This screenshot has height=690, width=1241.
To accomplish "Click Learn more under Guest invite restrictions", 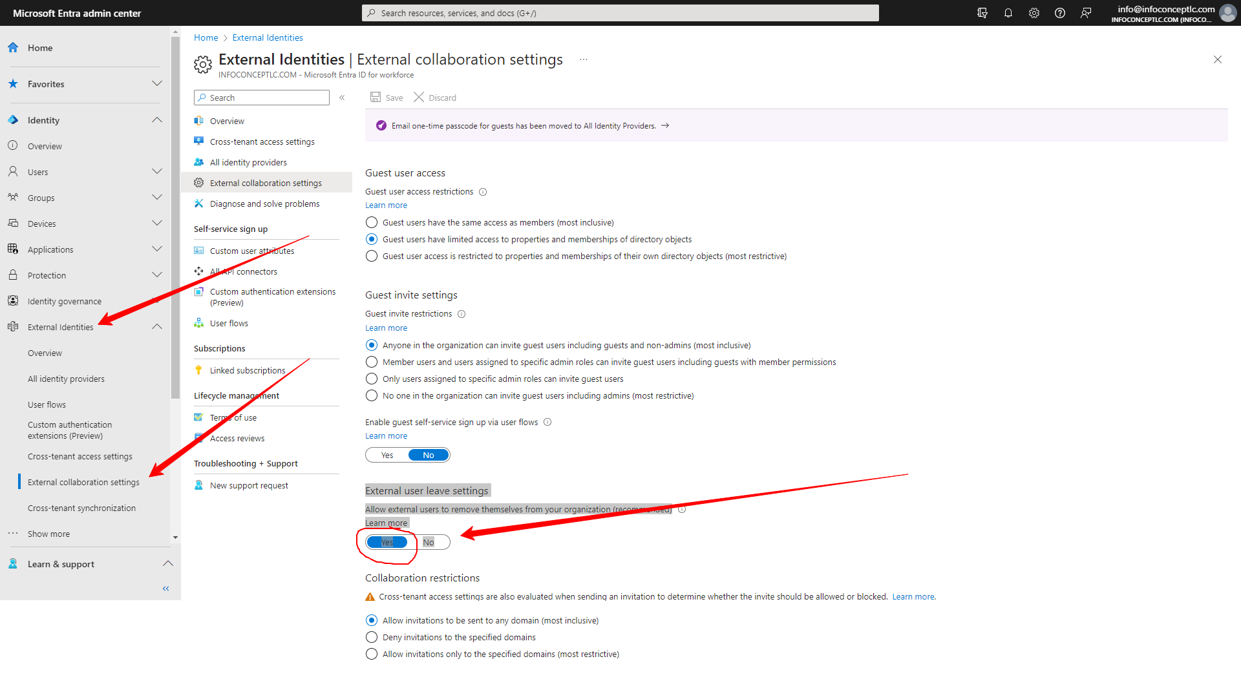I will [x=386, y=328].
